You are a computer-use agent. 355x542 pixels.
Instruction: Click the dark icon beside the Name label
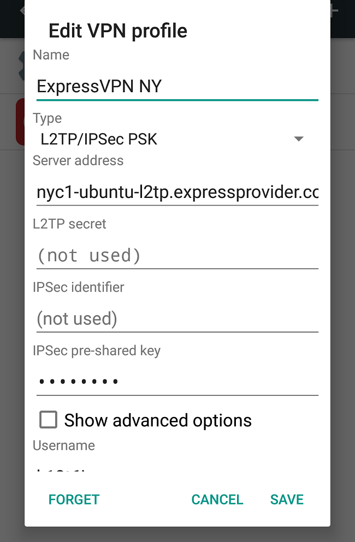point(21,65)
